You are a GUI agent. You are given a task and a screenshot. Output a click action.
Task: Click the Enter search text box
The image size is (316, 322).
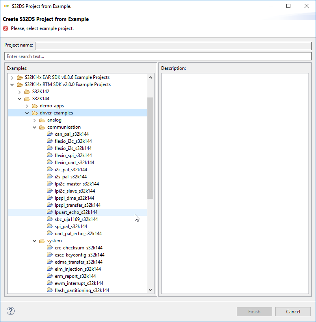click(158, 56)
